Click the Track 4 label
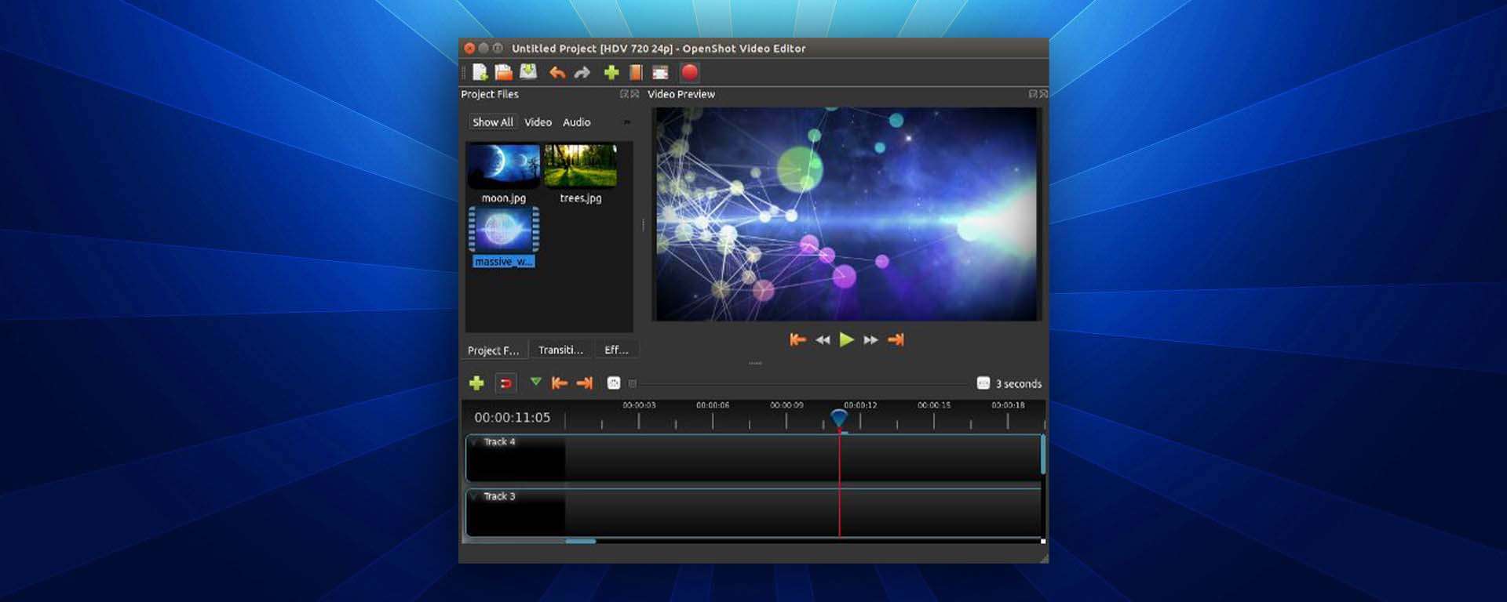 click(499, 442)
